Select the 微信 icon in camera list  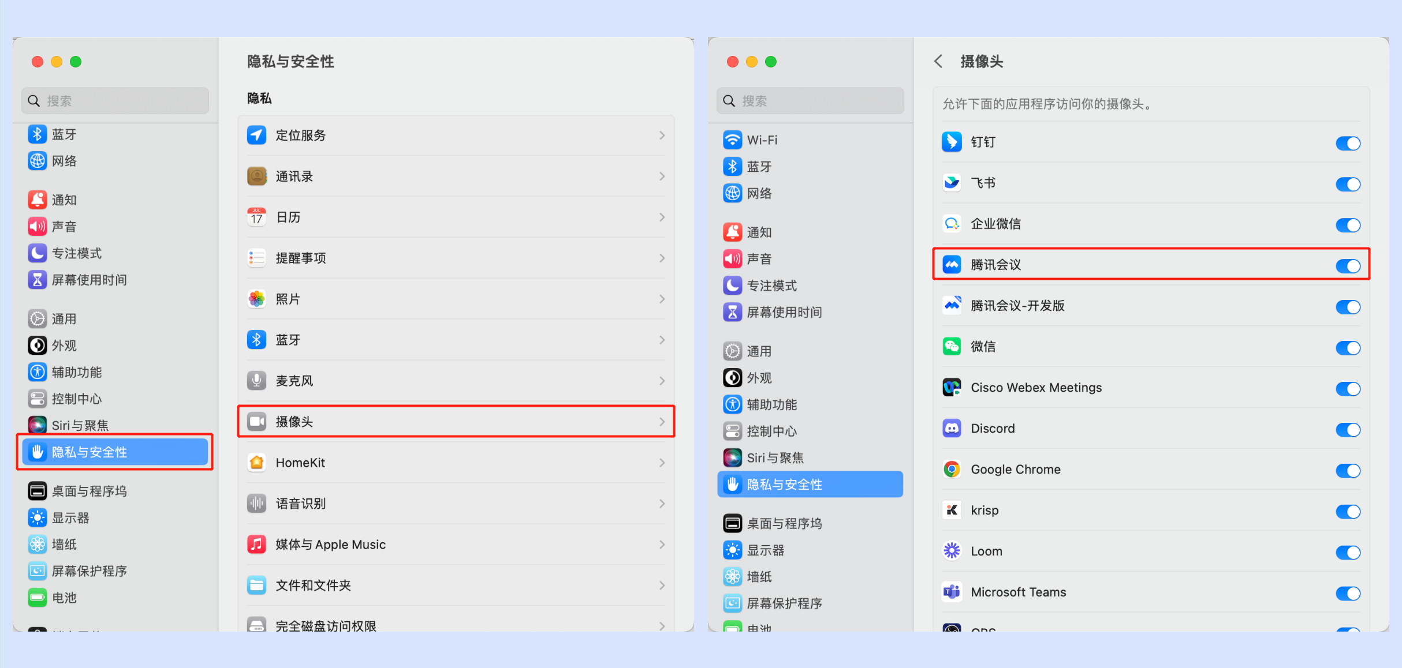[x=952, y=346]
